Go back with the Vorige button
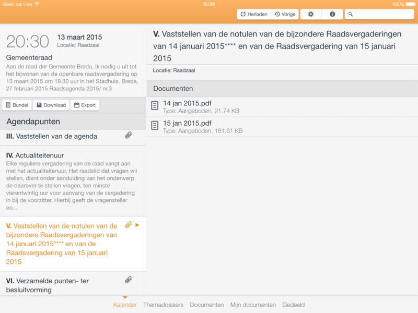 285,15
